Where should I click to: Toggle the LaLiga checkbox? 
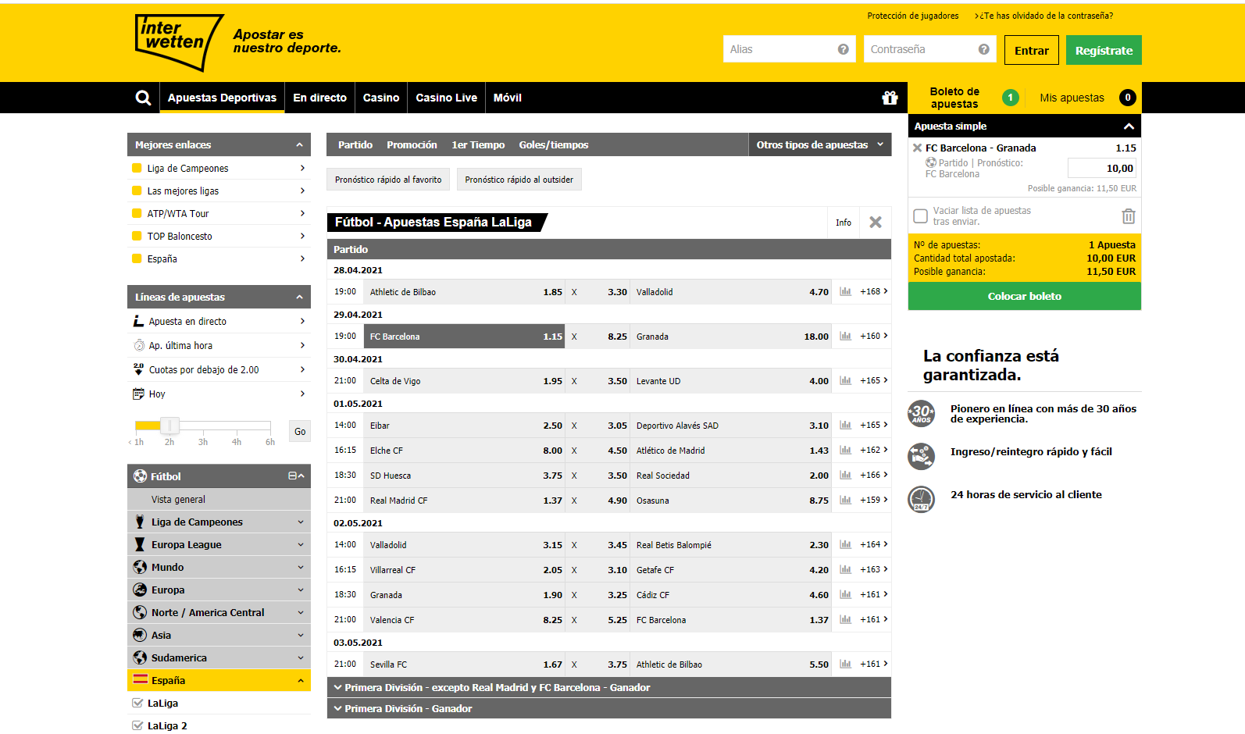138,703
